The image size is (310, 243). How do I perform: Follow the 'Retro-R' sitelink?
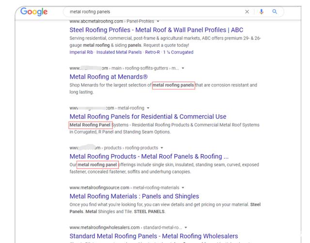coord(153,52)
